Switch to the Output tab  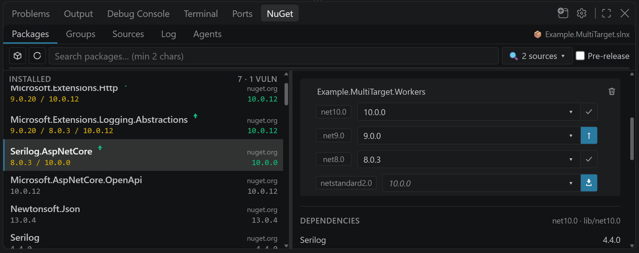[x=78, y=14]
